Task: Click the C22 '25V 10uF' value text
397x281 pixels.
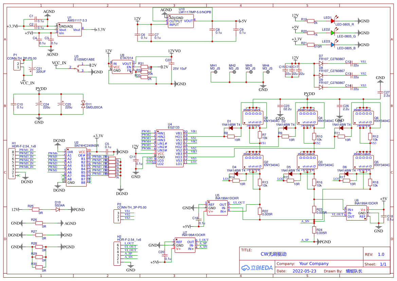Action: click(x=180, y=69)
